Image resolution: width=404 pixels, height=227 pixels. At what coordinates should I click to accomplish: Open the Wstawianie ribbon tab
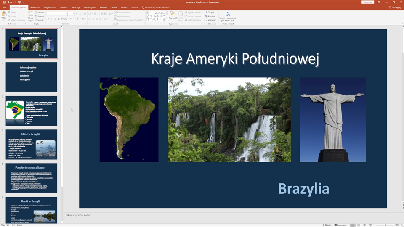pos(35,8)
